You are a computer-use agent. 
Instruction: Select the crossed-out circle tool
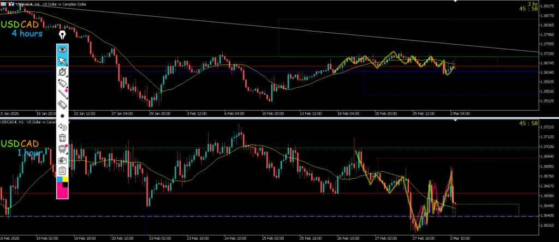62,71
